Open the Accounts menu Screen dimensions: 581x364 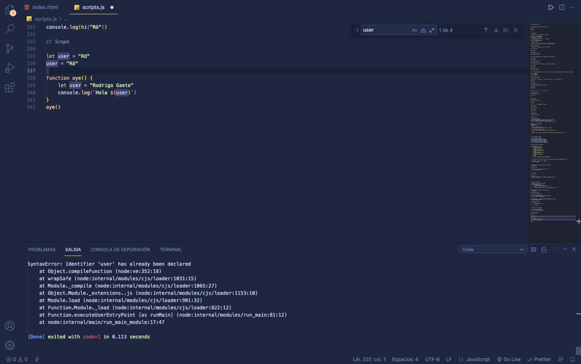click(10, 326)
